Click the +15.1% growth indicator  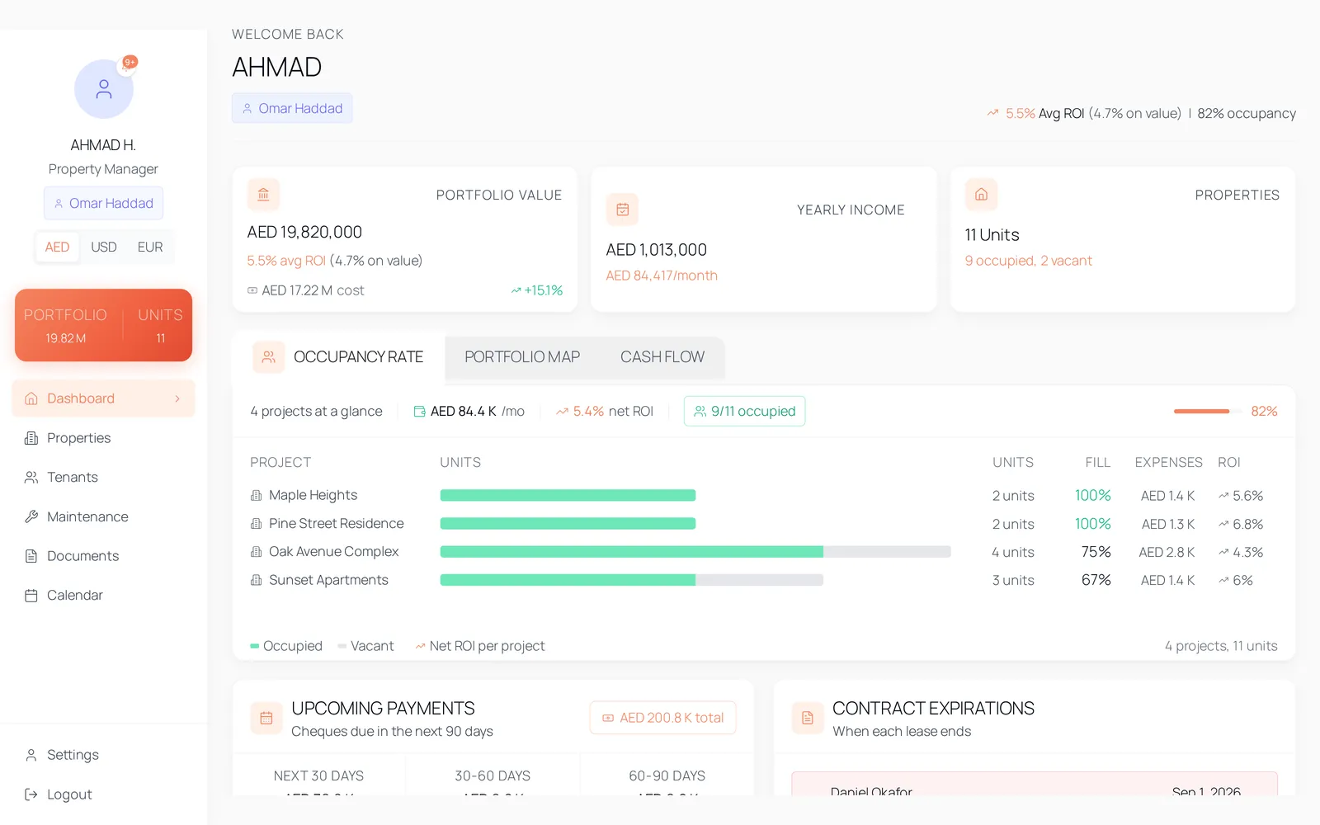pyautogui.click(x=537, y=290)
